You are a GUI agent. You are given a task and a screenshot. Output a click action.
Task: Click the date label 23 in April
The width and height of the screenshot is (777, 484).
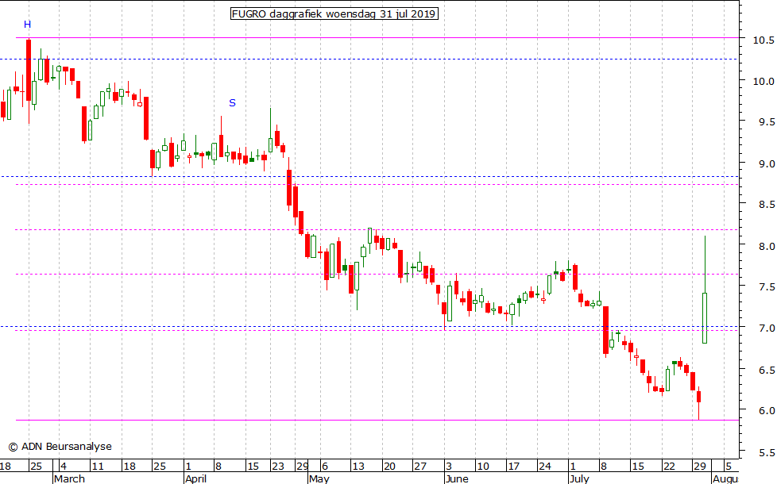tap(278, 467)
